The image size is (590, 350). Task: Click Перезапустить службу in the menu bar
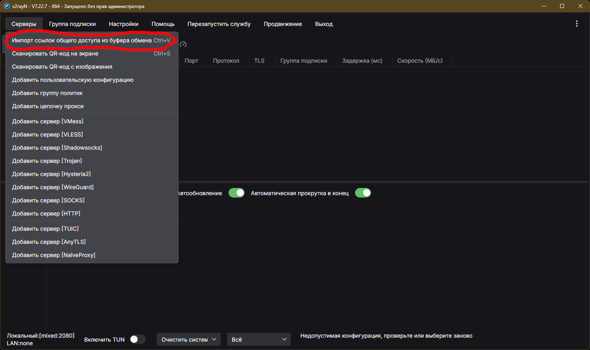219,24
